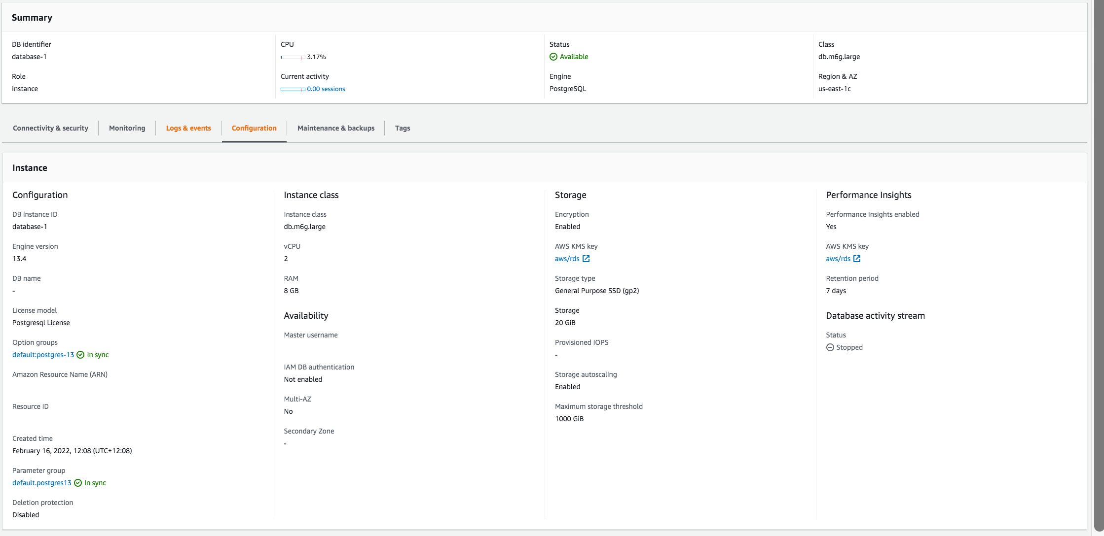Select In sync text beside default.postgres13

click(95, 483)
